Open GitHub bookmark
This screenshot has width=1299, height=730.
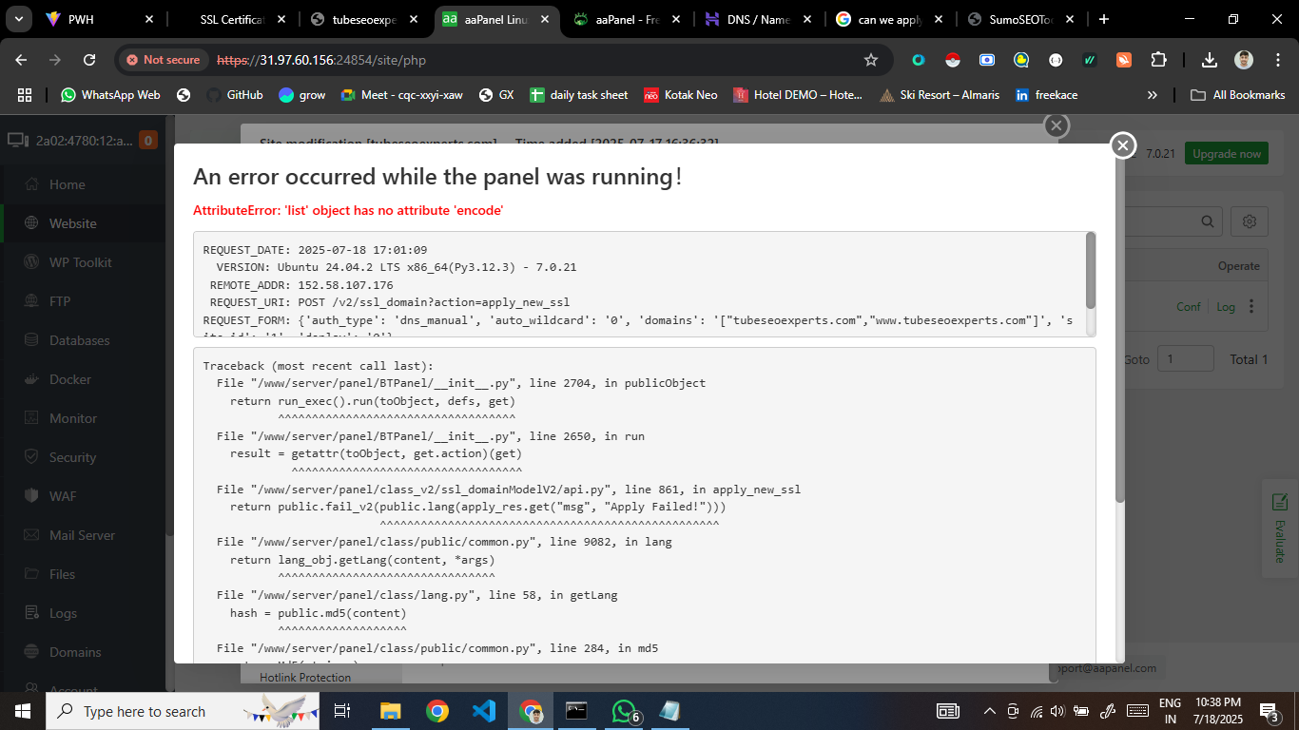pyautogui.click(x=235, y=95)
